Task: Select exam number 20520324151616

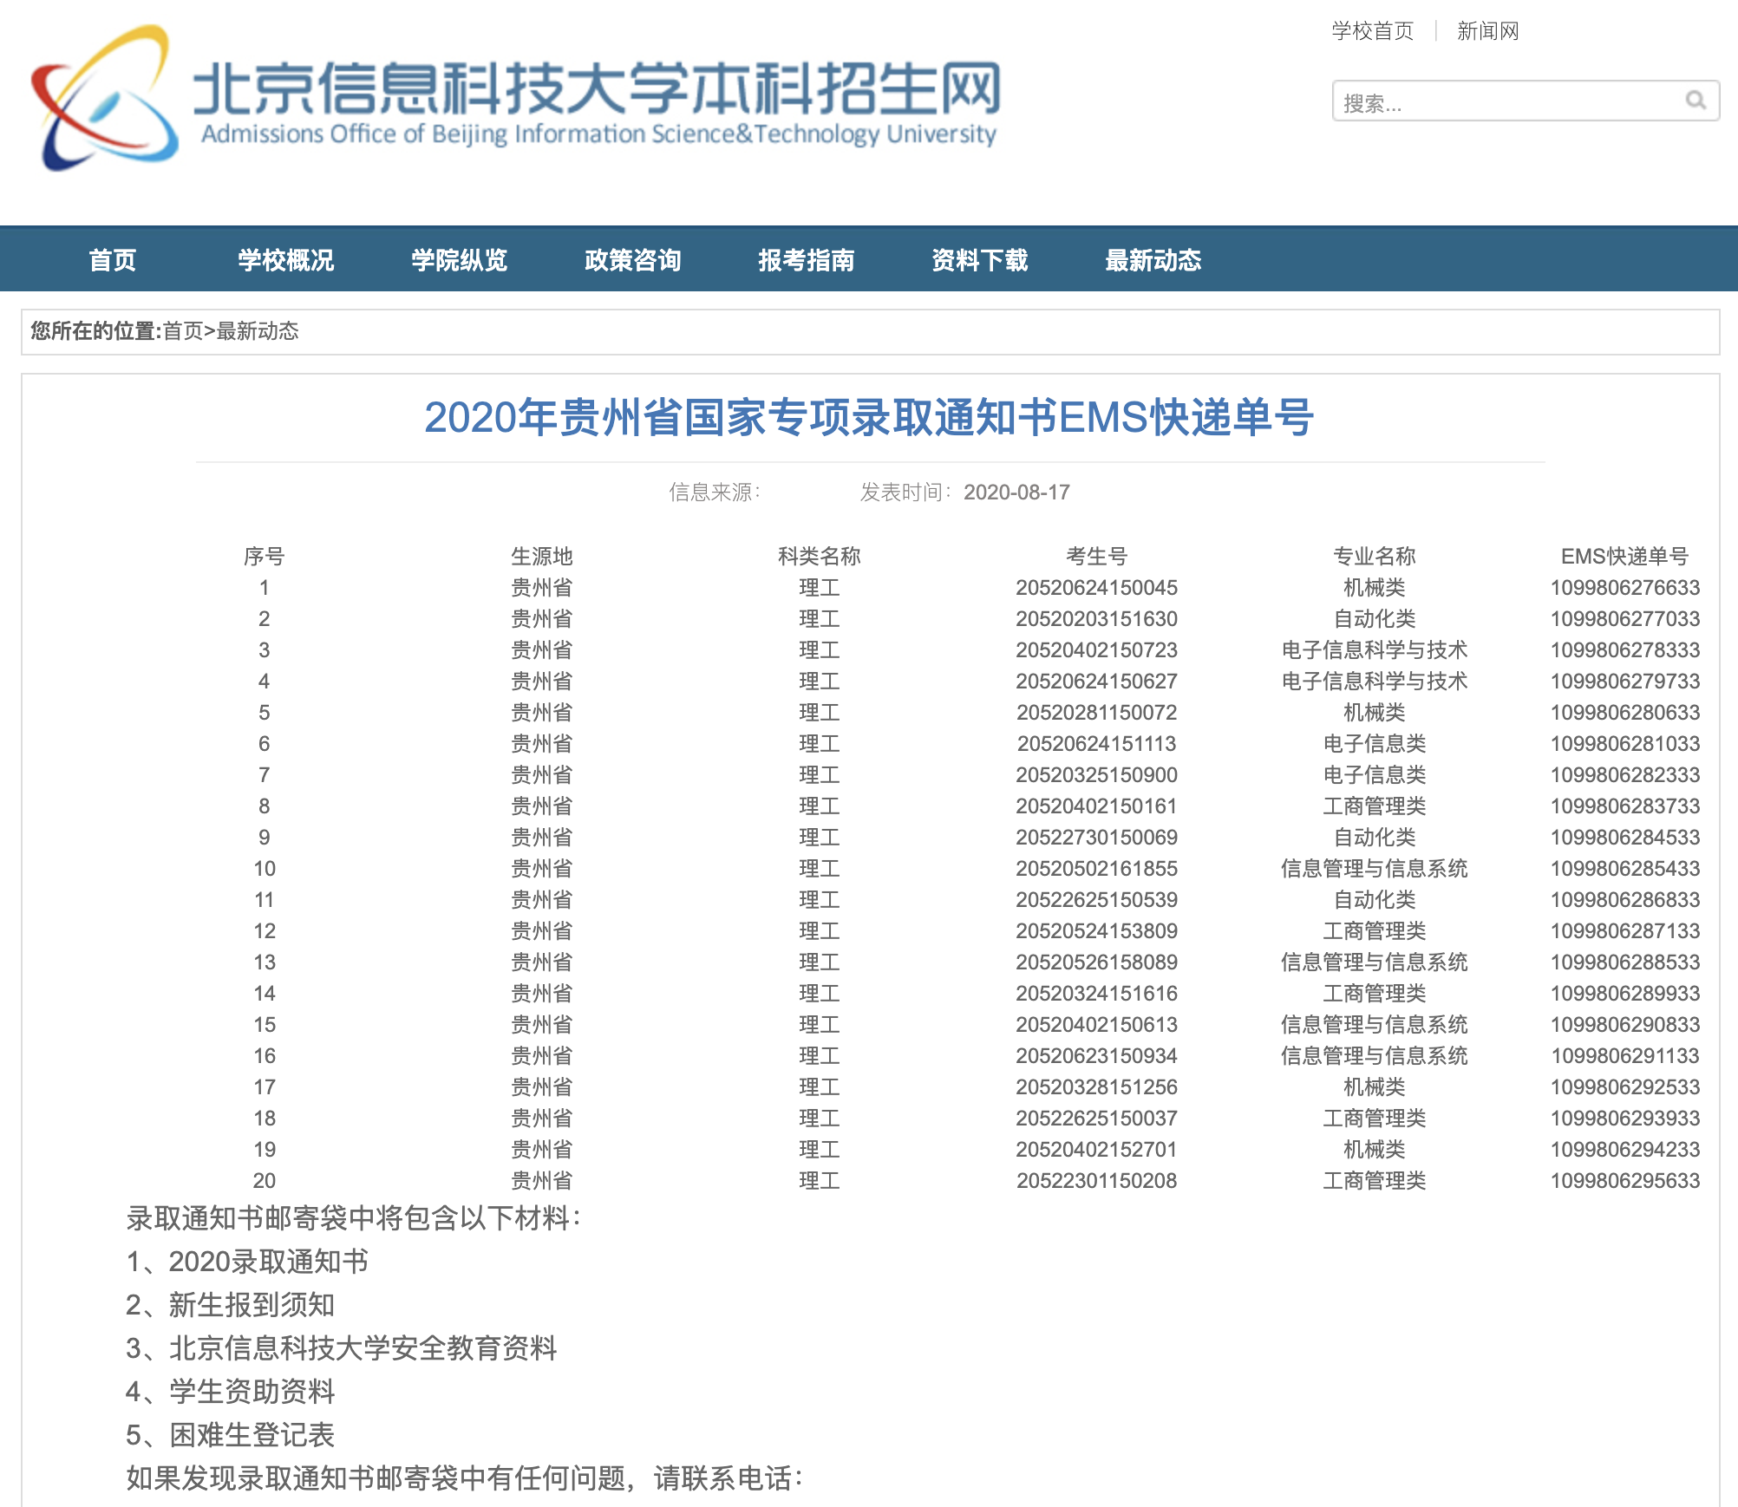Action: point(1097,993)
